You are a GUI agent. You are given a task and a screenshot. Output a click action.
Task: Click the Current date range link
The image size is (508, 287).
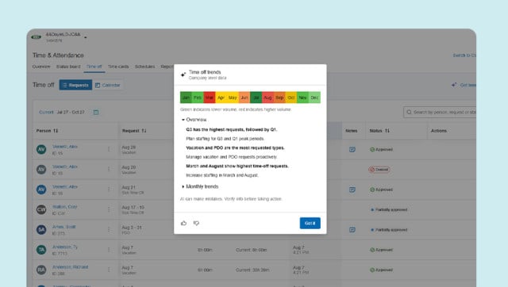tap(46, 113)
